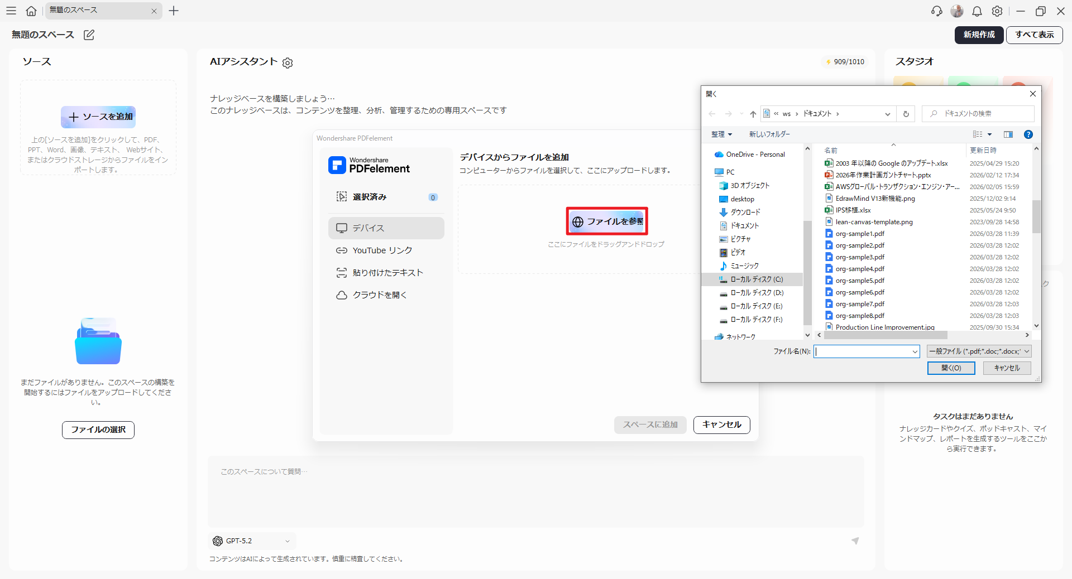
Task: Select ローカル ディスク (C:) in tree
Action: coord(752,279)
